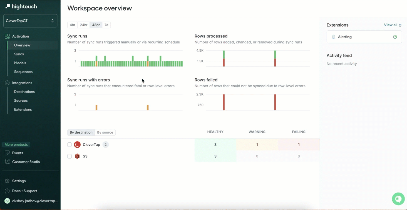Click the CleverTap warning count cell
This screenshot has width=407, height=210.
(x=257, y=145)
